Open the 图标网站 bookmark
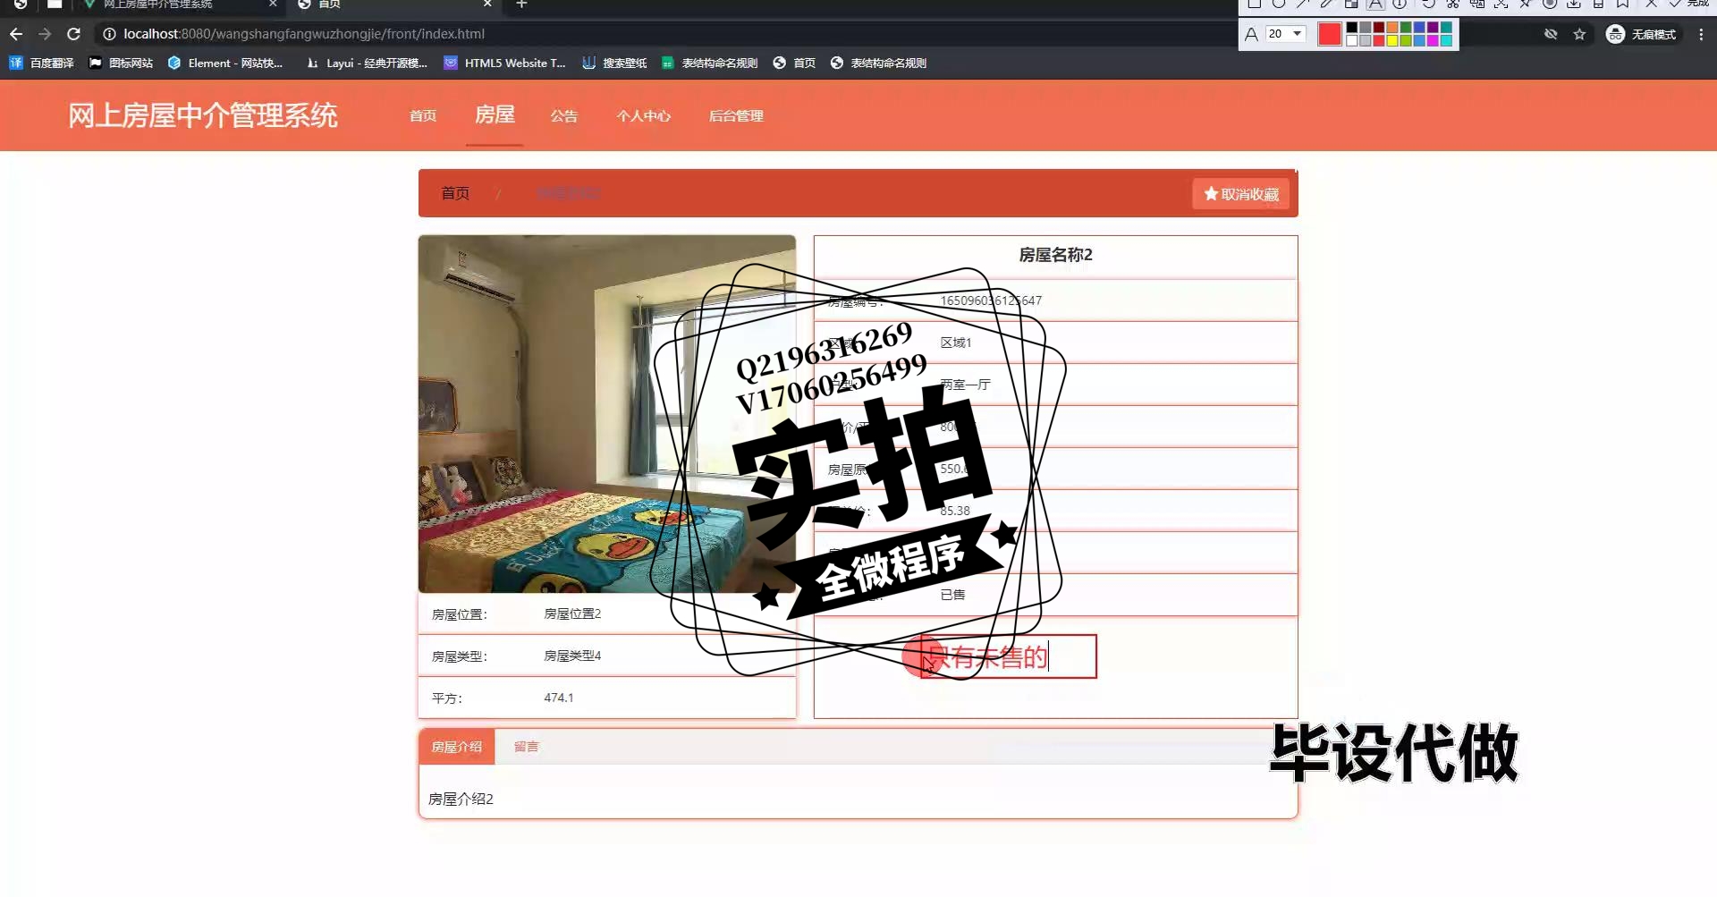 (121, 63)
